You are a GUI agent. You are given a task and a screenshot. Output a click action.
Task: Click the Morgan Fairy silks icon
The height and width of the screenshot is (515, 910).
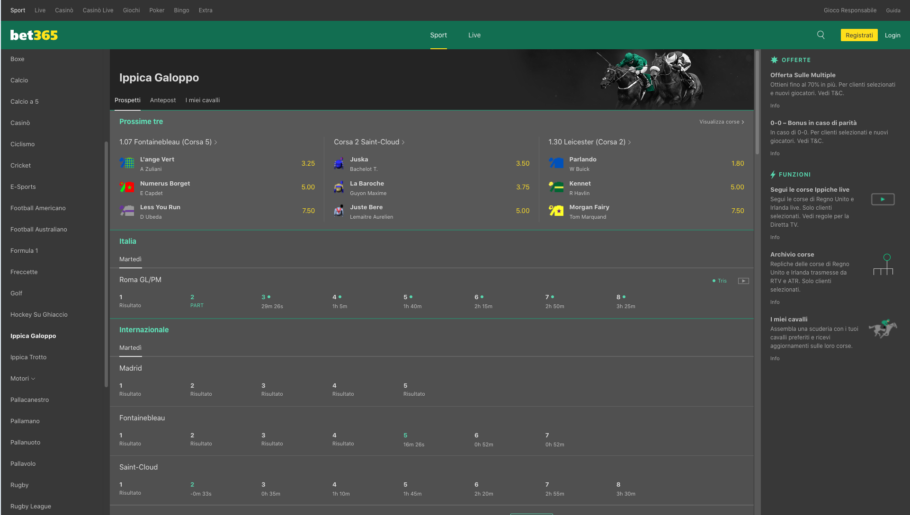tap(555, 211)
